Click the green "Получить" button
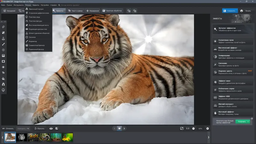256x144 pixels. tap(243, 122)
